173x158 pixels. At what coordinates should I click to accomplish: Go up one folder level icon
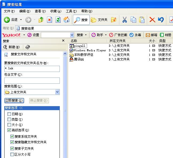(x=41, y=20)
